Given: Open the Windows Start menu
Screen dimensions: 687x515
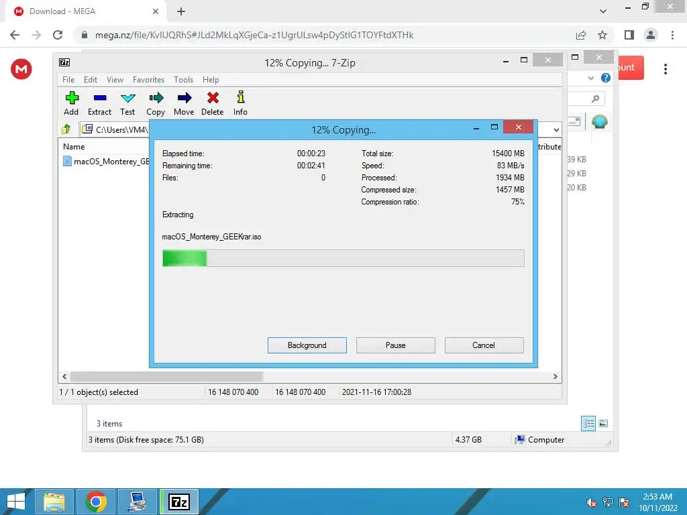Looking at the screenshot, I should click(16, 502).
